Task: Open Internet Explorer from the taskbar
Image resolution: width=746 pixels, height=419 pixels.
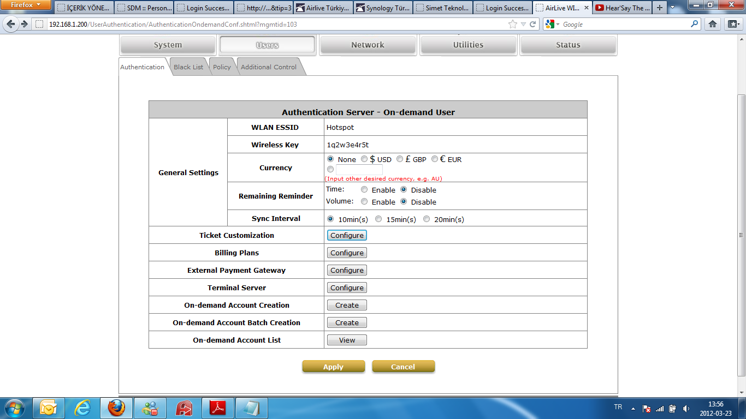Action: click(x=82, y=408)
